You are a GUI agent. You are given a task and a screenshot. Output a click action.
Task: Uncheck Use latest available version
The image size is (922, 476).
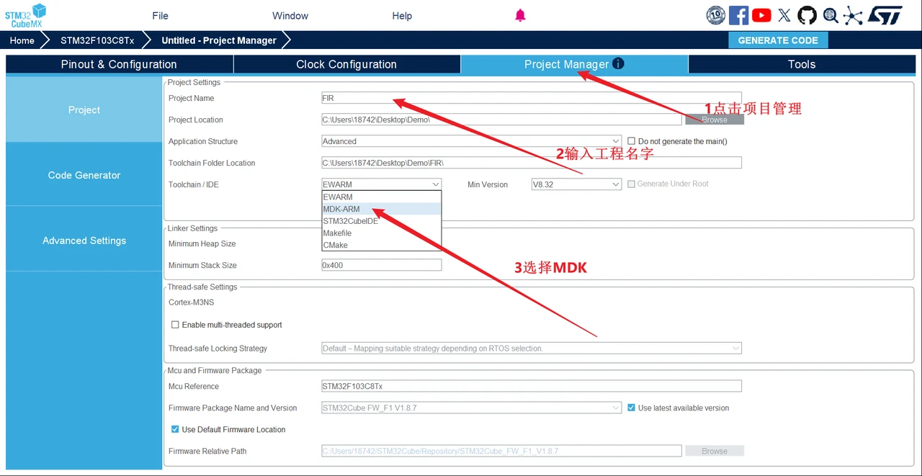coord(632,408)
